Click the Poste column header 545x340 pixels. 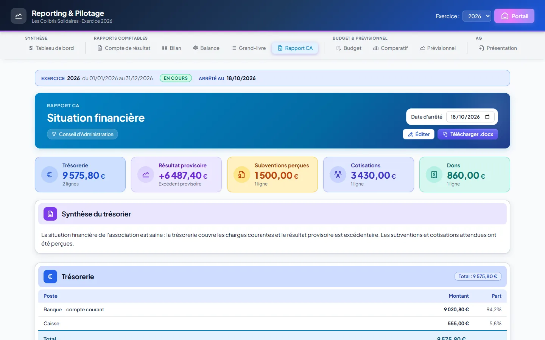[x=50, y=296]
